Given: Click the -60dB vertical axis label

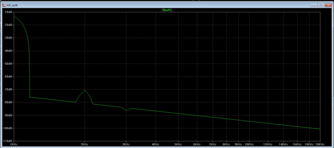Looking at the screenshot, I should (x=8, y=77).
